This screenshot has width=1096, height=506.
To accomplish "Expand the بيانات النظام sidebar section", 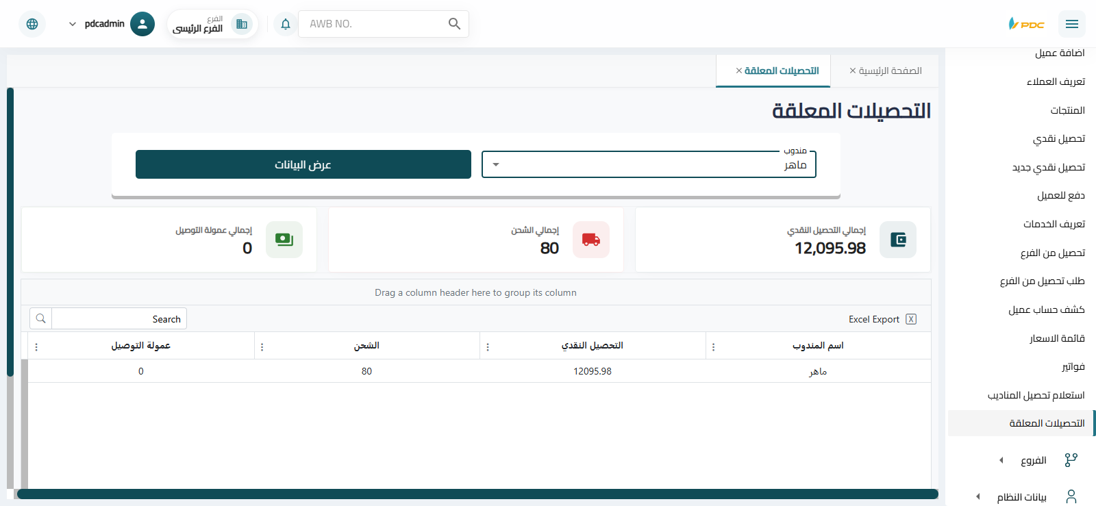I will click(x=978, y=497).
